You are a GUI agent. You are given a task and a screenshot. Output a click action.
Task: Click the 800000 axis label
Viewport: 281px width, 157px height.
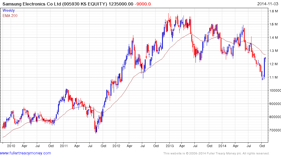coord(275,117)
